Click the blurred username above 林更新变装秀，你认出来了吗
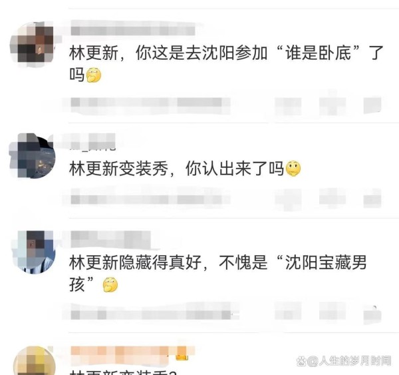Viewport: 399px width, 375px height. [92, 142]
